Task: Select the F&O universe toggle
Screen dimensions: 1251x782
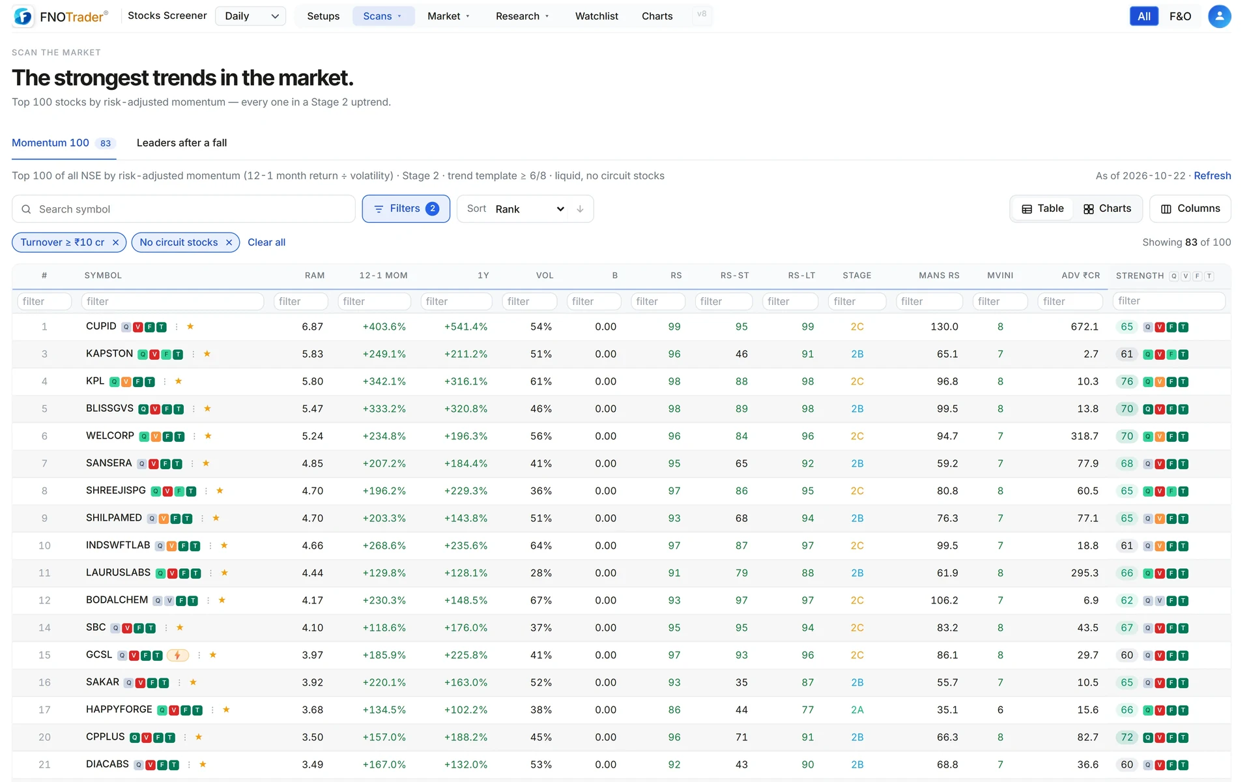Action: click(1180, 16)
